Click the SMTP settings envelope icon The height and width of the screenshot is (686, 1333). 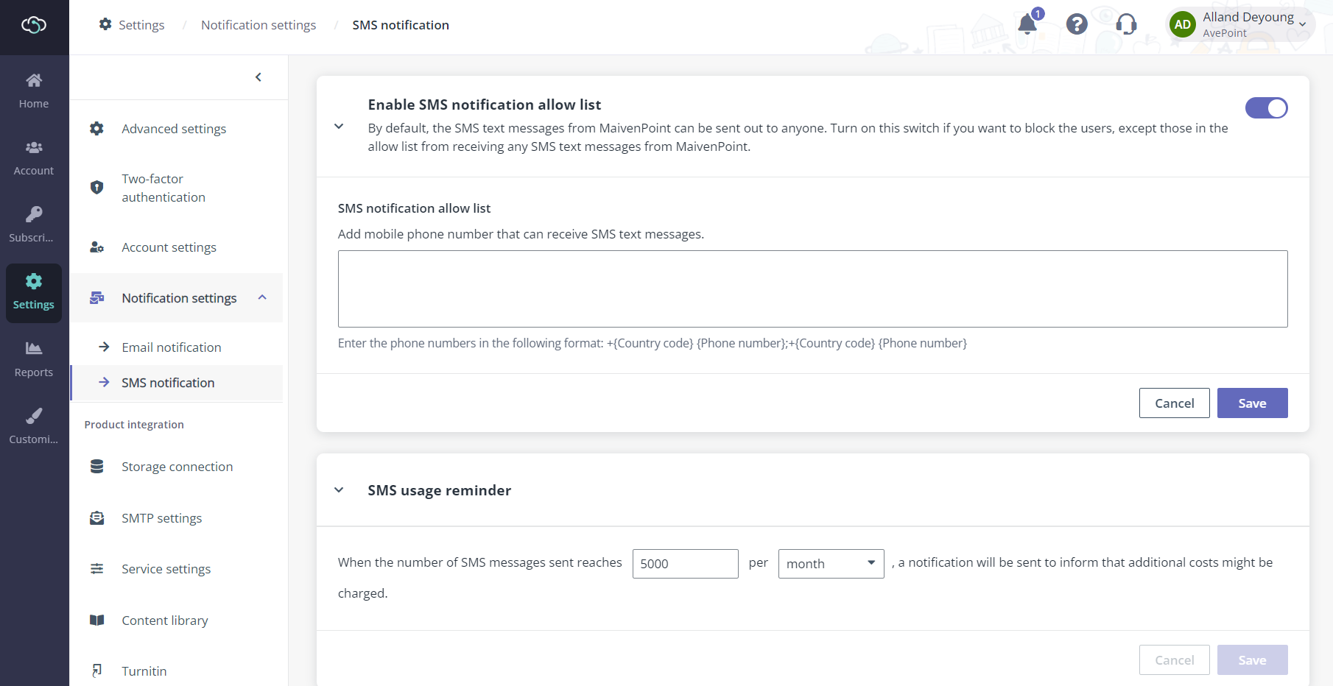(x=96, y=518)
